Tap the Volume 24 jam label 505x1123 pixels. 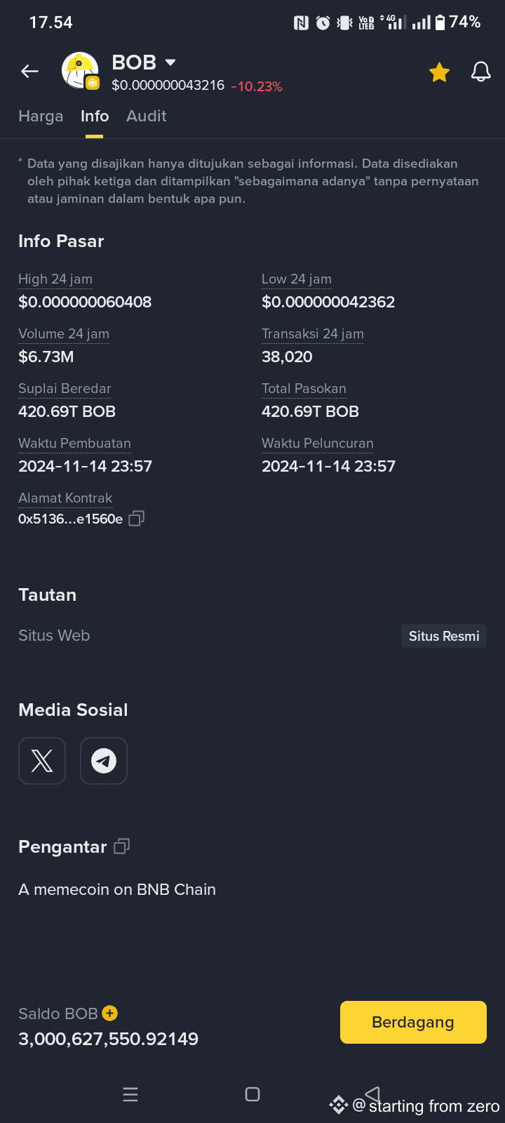click(x=64, y=333)
